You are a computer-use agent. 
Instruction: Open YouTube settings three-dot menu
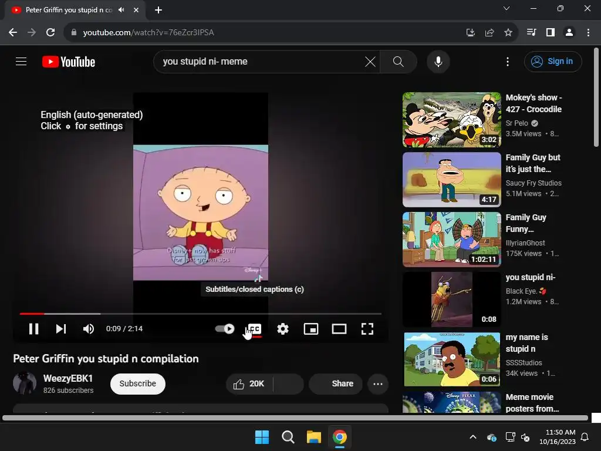508,61
